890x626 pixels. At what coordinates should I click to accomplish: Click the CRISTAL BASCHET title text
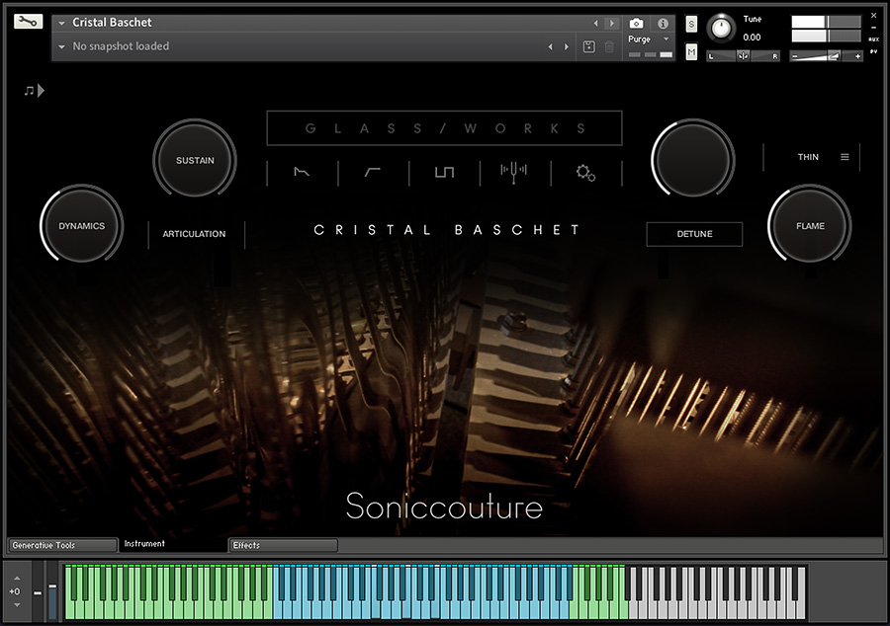447,230
